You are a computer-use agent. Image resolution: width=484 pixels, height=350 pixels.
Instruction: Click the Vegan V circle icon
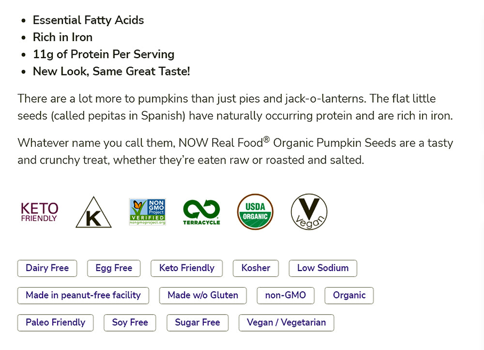[309, 212]
